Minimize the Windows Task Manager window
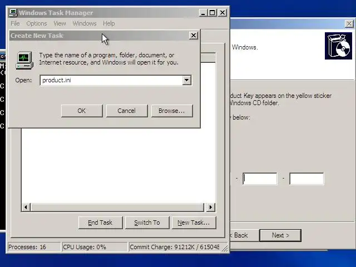356x267 pixels. coord(203,13)
